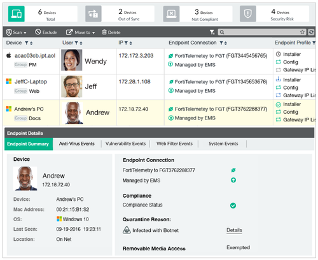318x260 pixels.
Task: Click the toolbar filter funnel icon
Action: (x=212, y=32)
